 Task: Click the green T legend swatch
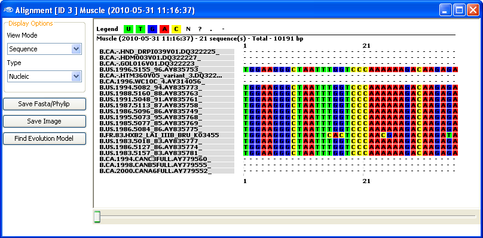point(140,29)
